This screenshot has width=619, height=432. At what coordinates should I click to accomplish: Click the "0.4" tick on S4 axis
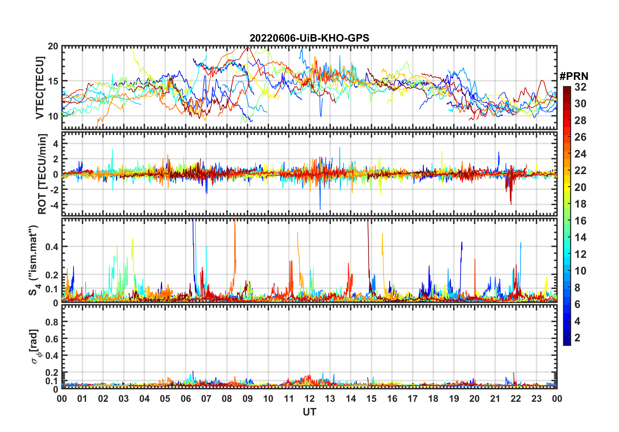point(52,247)
